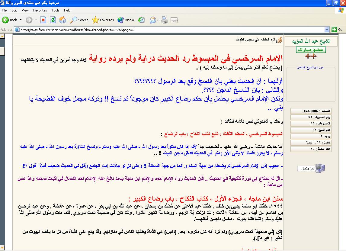Click the blue line starting والثاني
This screenshot has height=251, width=346.
tap(242, 90)
